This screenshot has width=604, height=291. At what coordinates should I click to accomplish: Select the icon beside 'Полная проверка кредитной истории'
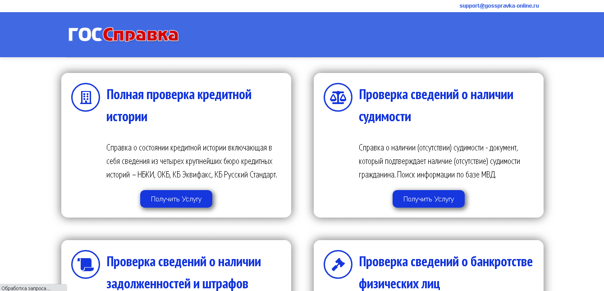coord(85,97)
